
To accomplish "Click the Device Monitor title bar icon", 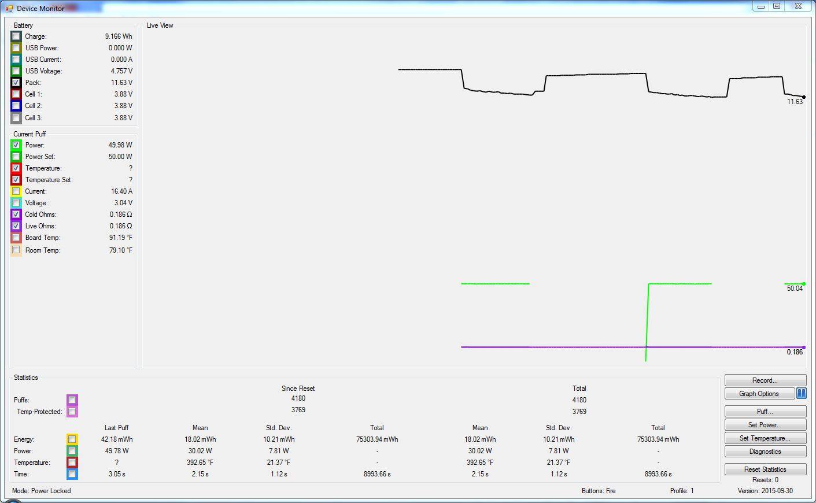I will [9, 9].
